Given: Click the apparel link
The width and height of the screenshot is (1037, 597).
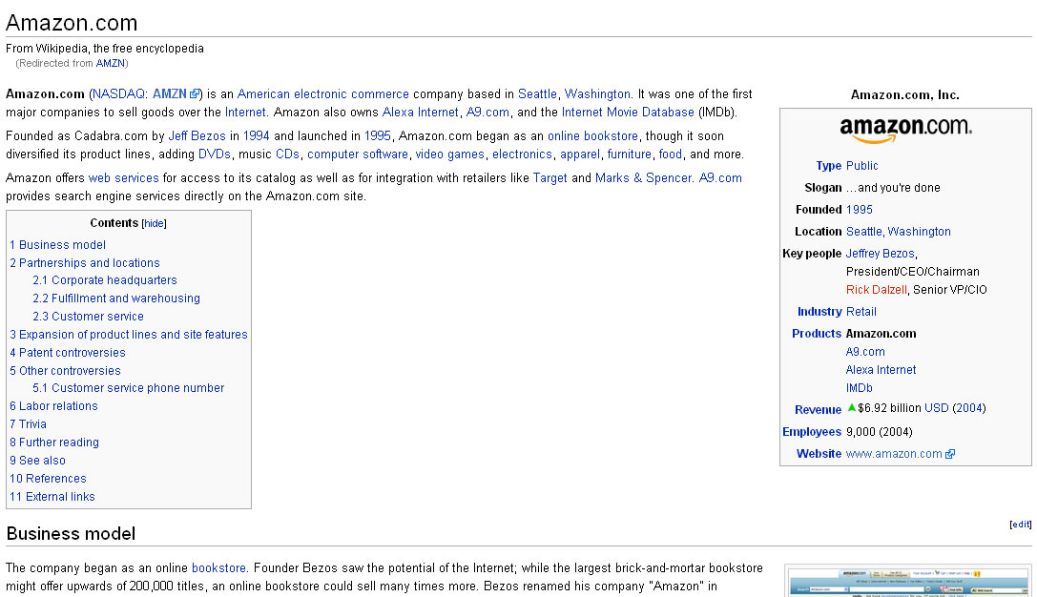Looking at the screenshot, I should (580, 154).
